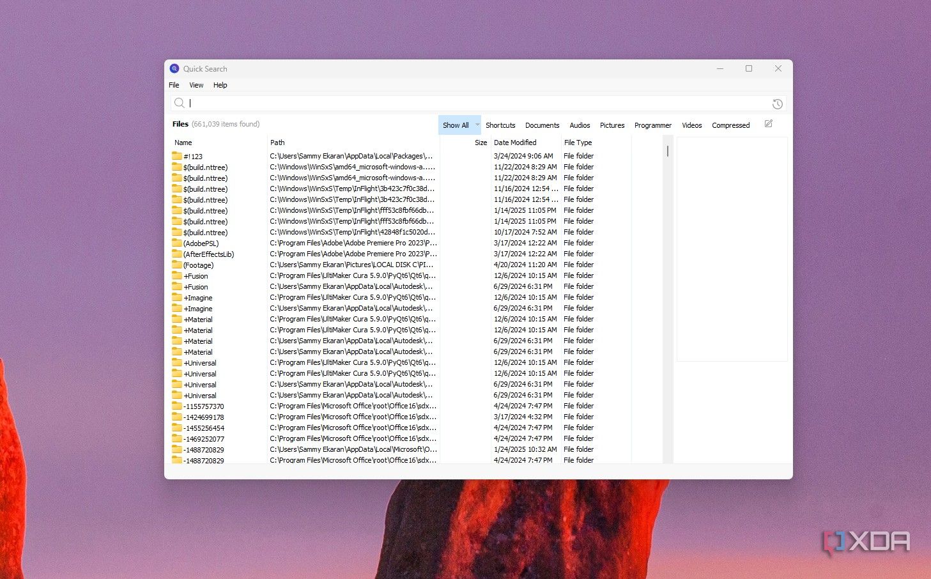This screenshot has height=579, width=931.
Task: Select the -1469252077 folder icon
Action: [177, 438]
